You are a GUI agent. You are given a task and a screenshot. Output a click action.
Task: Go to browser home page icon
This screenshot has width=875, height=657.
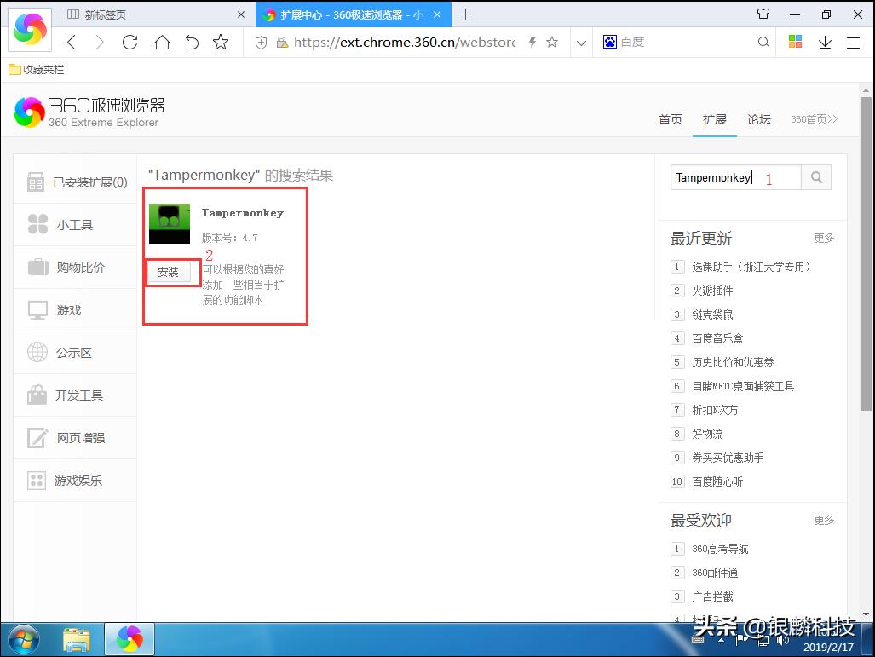[x=161, y=43]
